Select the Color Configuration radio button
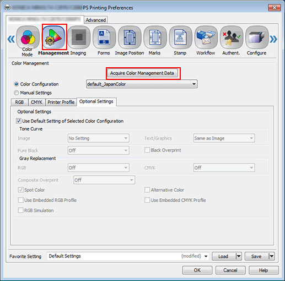This screenshot has height=281, width=285. 17,84
